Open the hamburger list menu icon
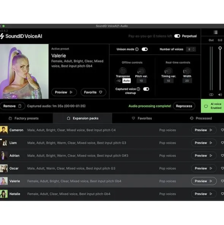 pyautogui.click(x=216, y=32)
